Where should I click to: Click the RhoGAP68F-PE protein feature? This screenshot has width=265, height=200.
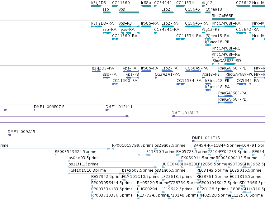pyautogui.click(x=226, y=71)
